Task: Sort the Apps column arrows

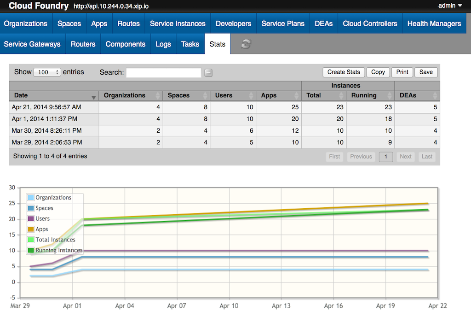Action: 297,96
